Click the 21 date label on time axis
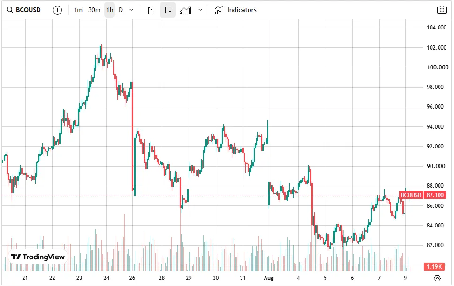The height and width of the screenshot is (286, 454). click(x=25, y=278)
